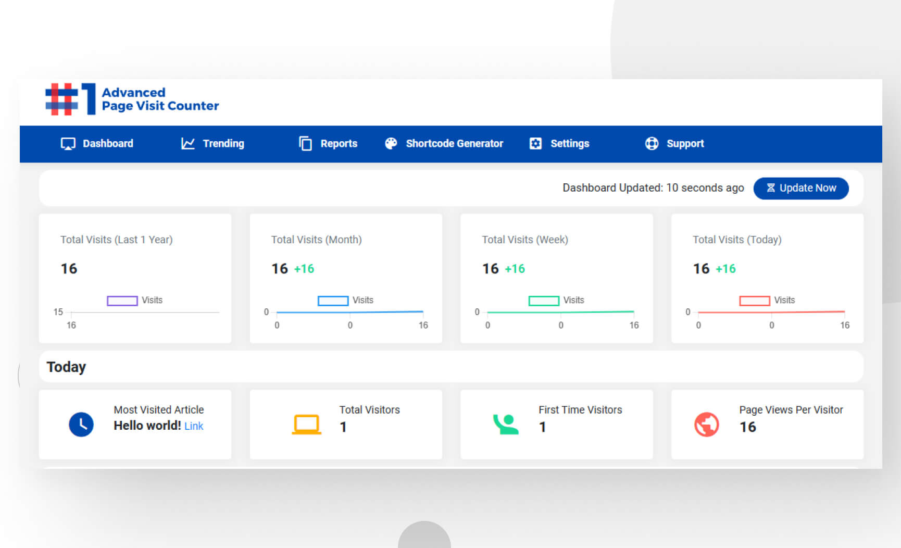This screenshot has height=548, width=901.
Task: Click the Dashboard monitor icon
Action: (68, 143)
